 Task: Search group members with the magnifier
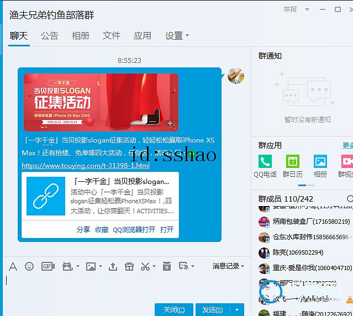pos(350,198)
